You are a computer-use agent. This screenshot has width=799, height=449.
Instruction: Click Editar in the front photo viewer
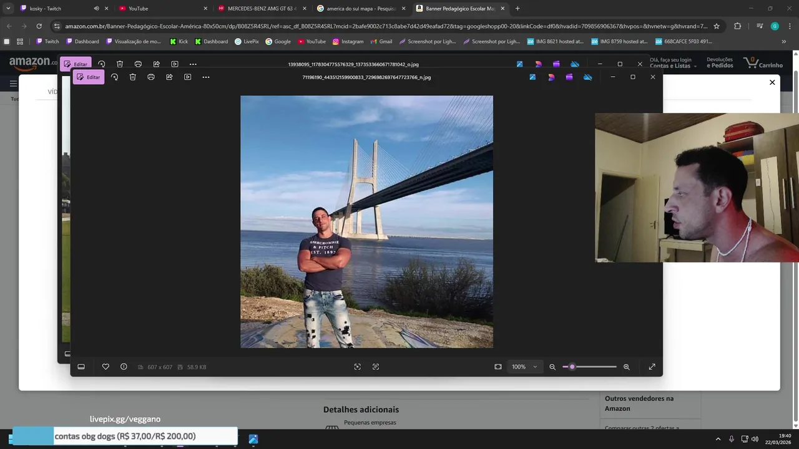(89, 77)
